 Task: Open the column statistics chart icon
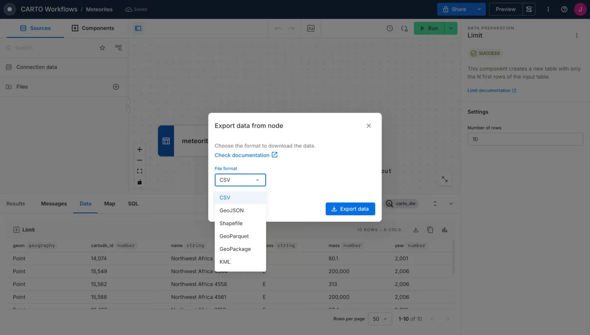[445, 230]
